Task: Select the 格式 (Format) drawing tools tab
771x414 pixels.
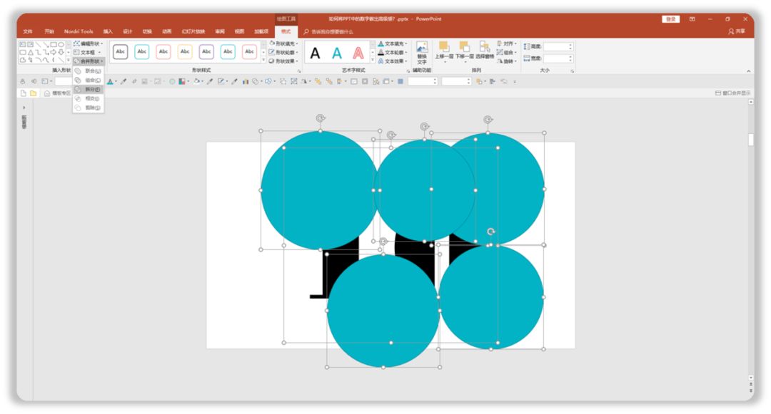Action: (x=286, y=31)
